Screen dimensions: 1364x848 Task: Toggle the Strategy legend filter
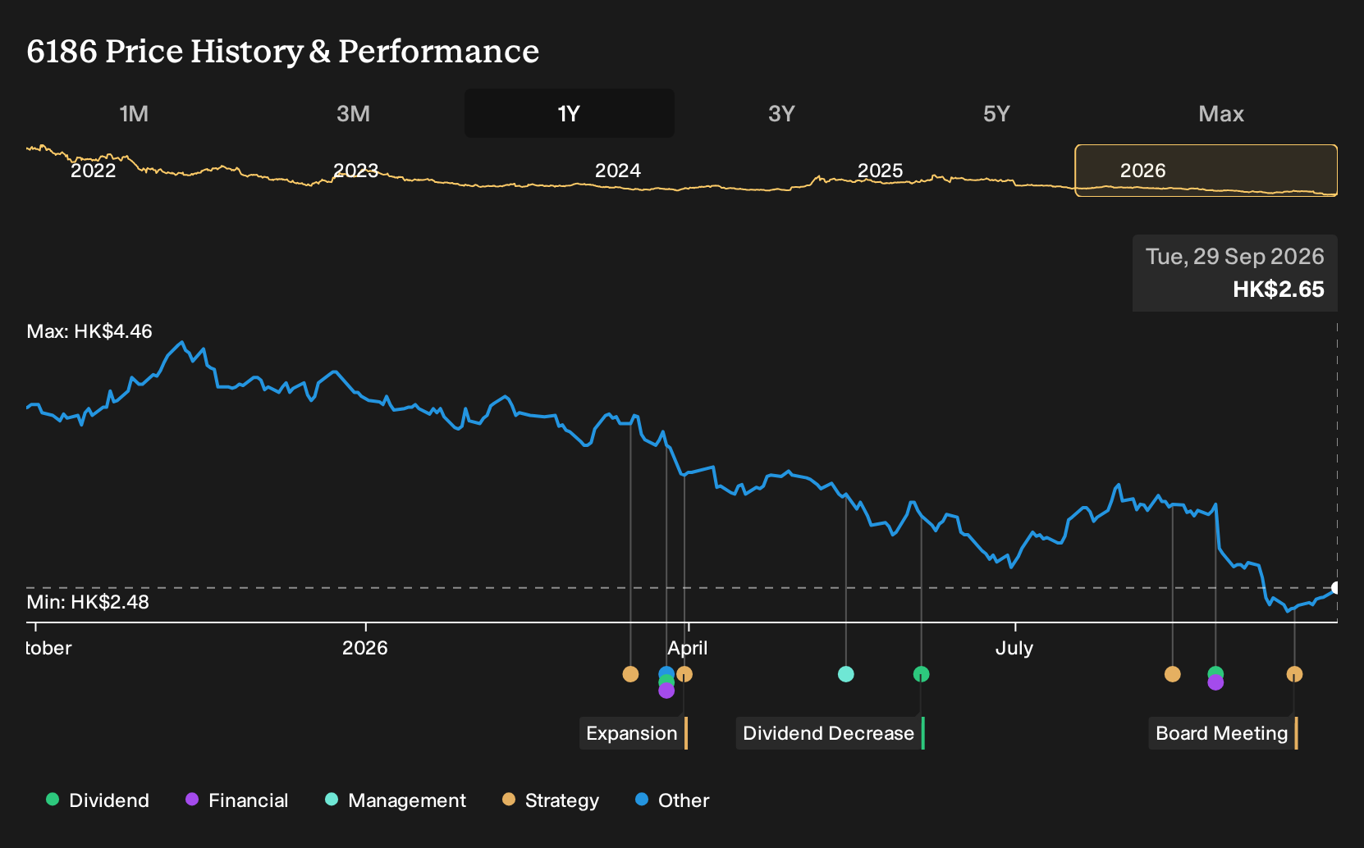click(x=551, y=800)
